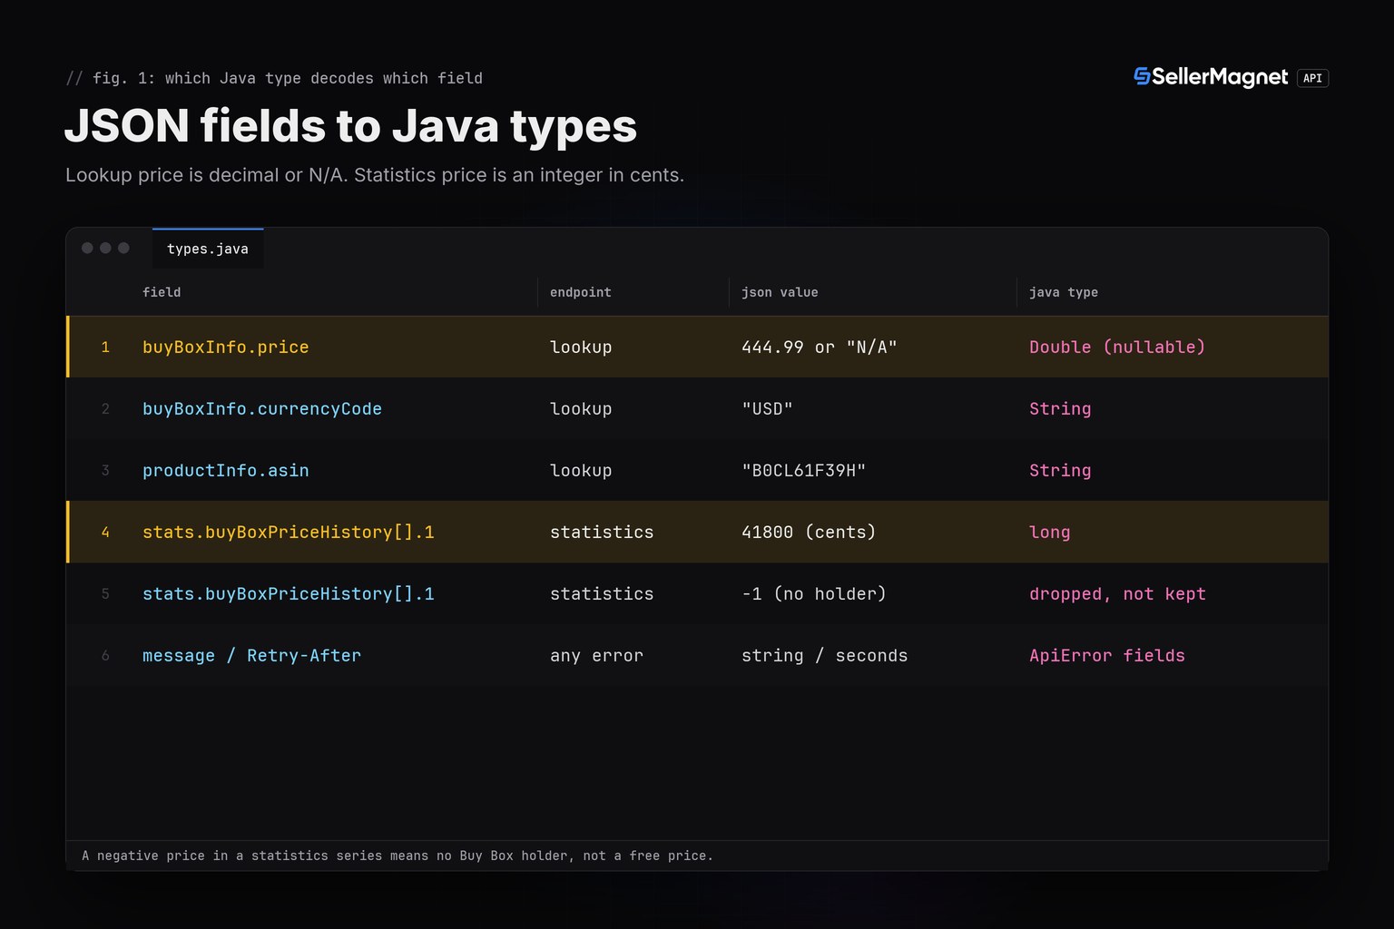Click the 'any error' endpoint cell
Screen dimensions: 1394x929
tap(596, 655)
